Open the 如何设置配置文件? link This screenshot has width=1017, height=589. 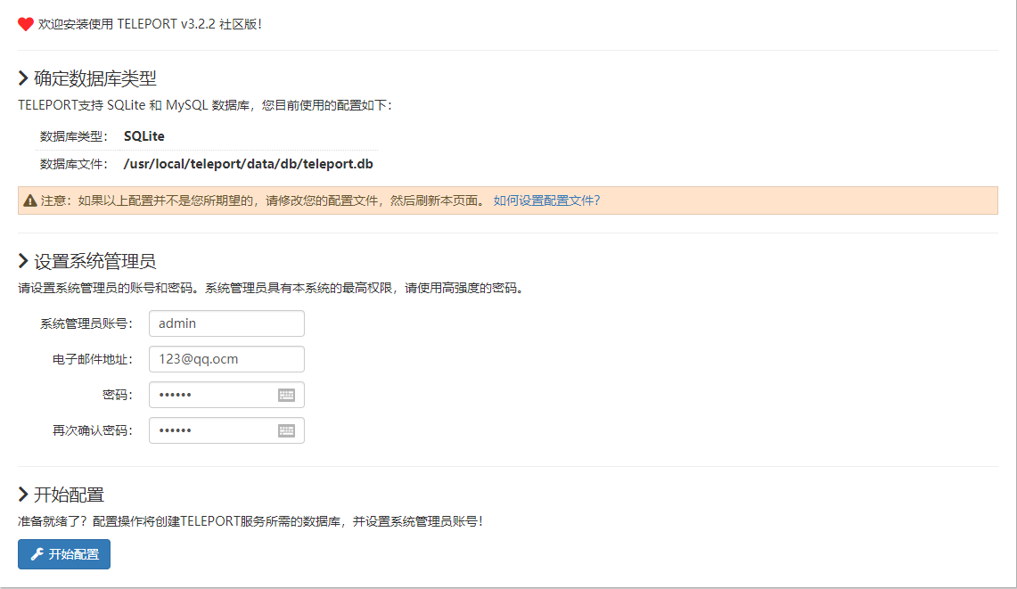pyautogui.click(x=546, y=200)
